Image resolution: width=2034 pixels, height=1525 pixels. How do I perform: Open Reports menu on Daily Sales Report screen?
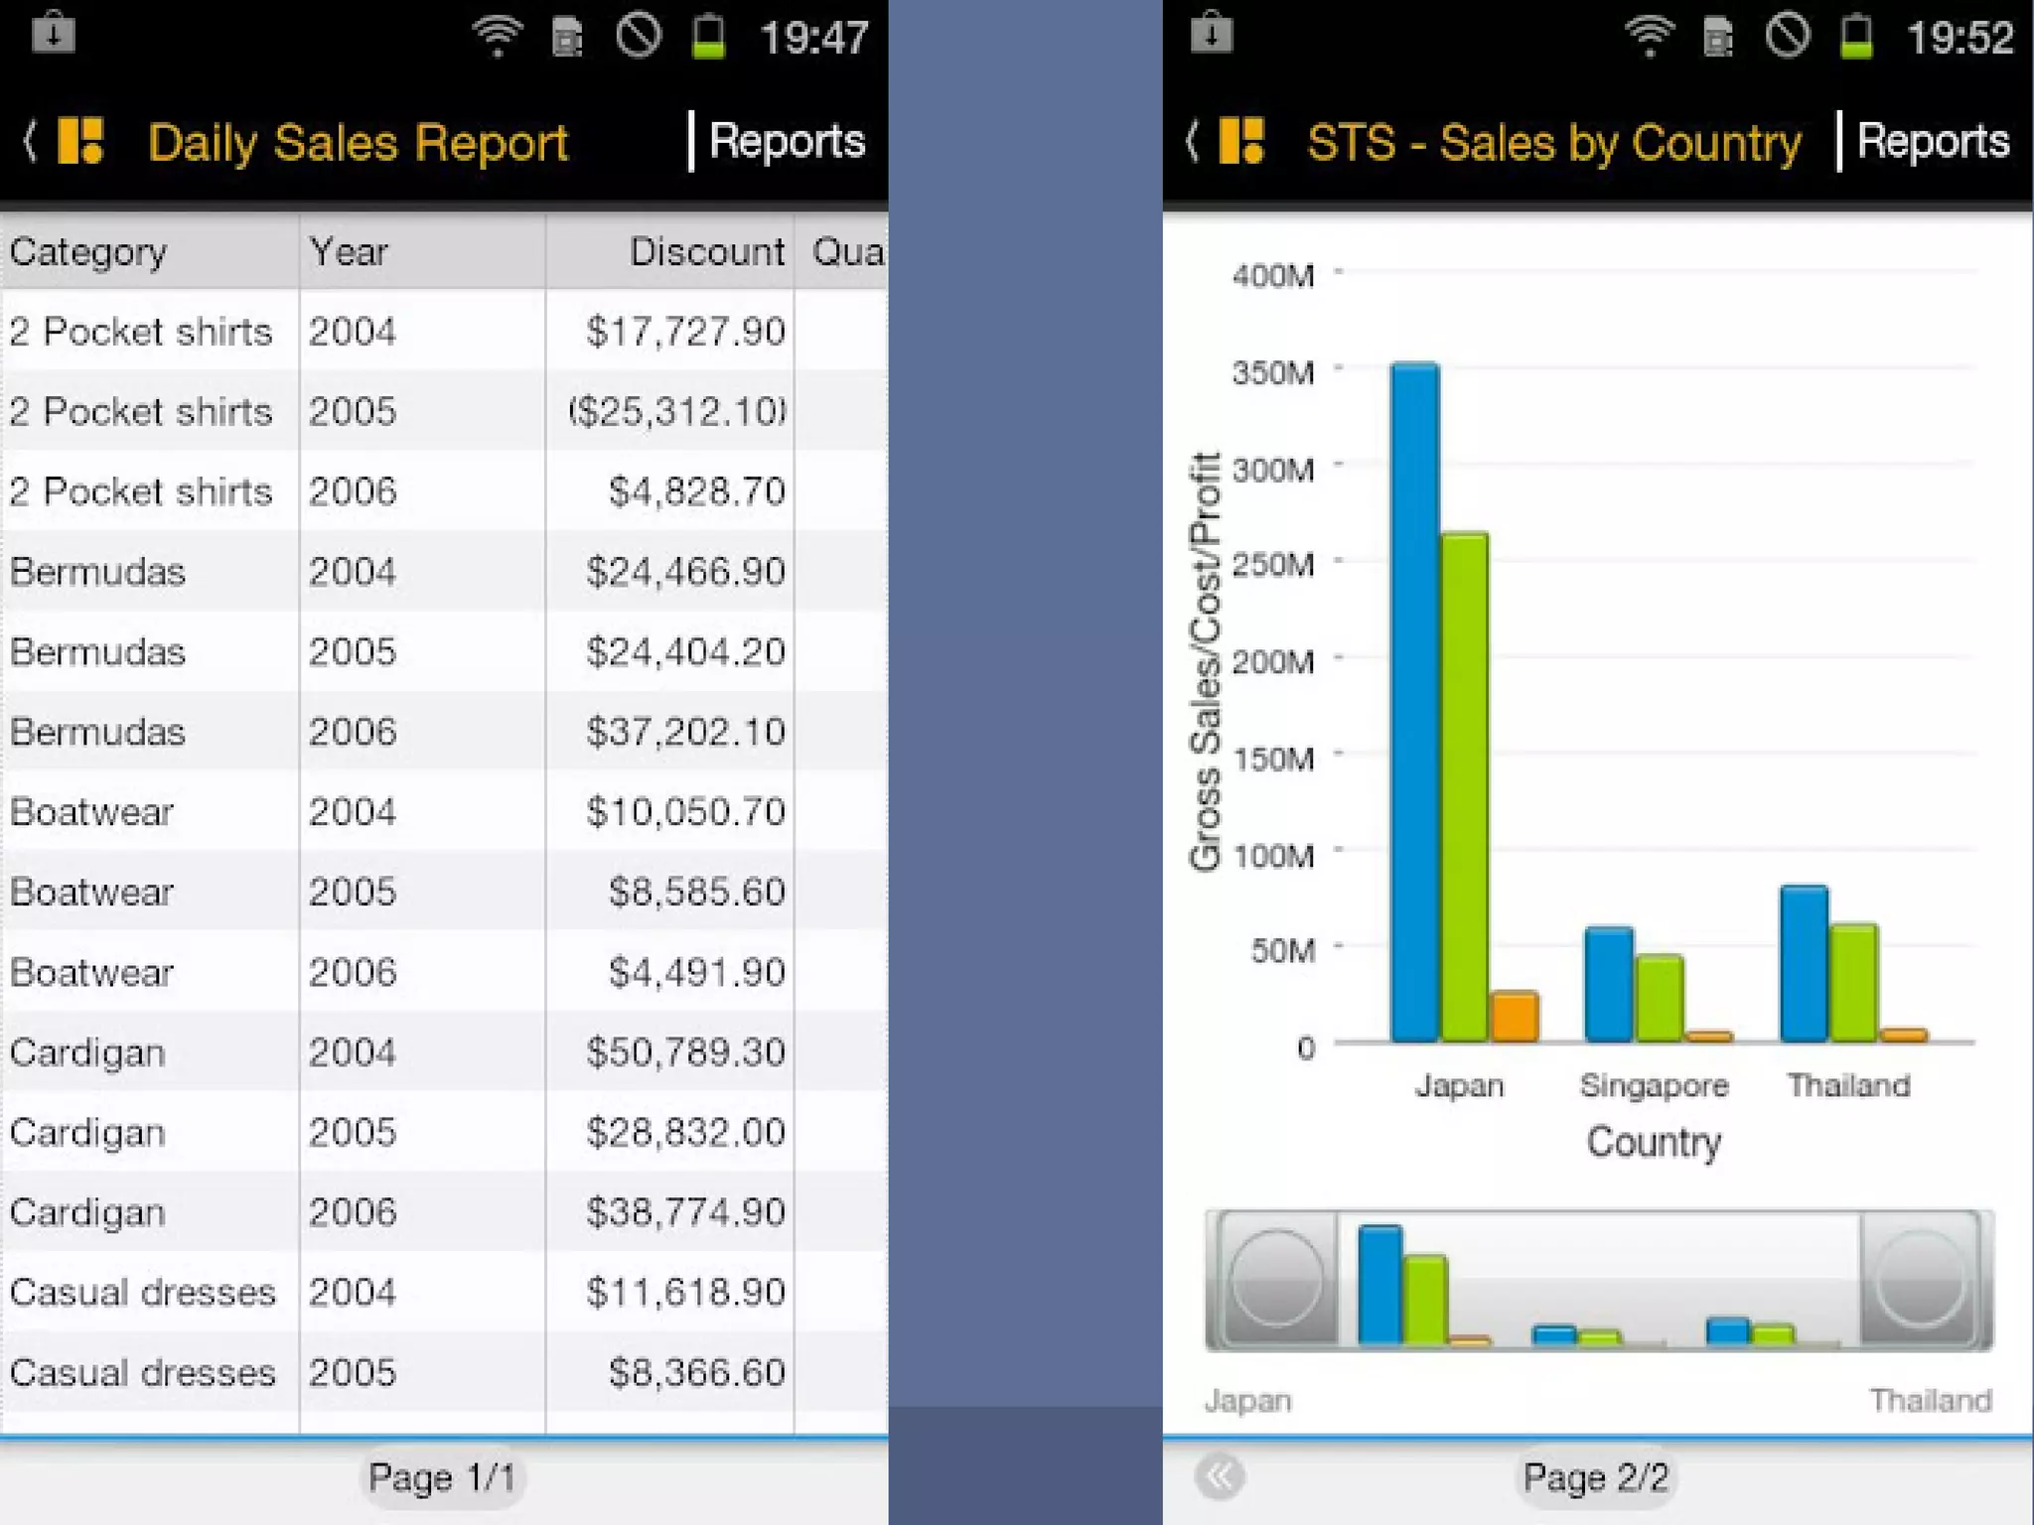(x=787, y=141)
